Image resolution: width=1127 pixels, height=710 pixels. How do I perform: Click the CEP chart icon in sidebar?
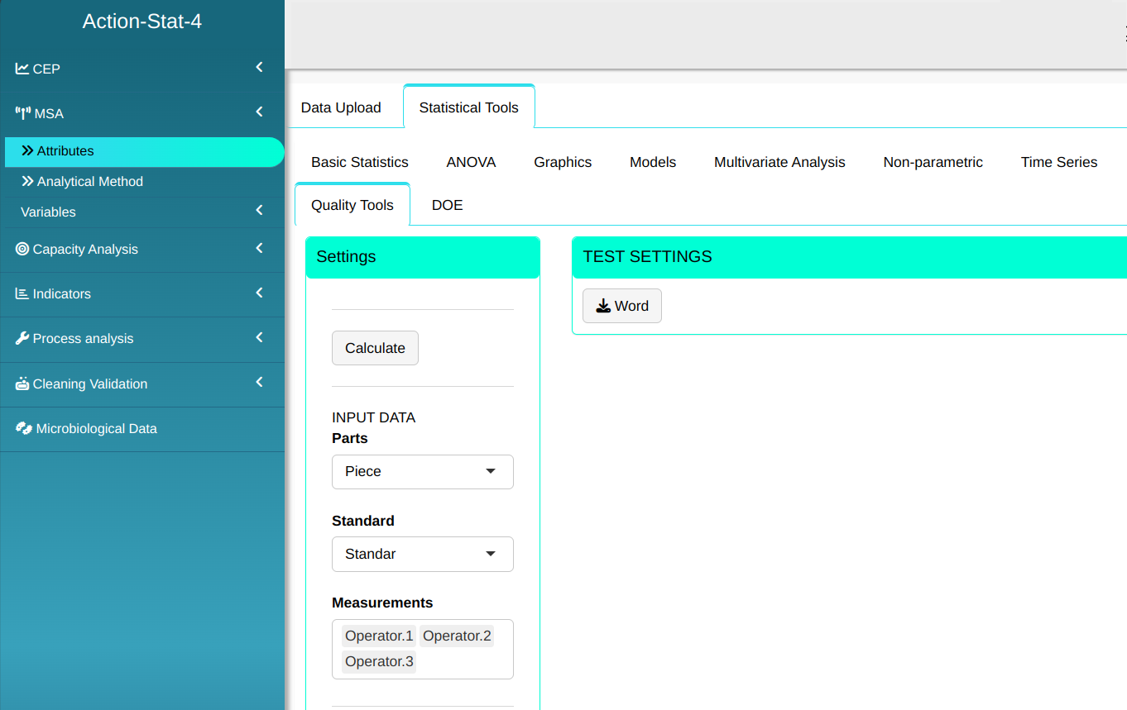(x=22, y=69)
